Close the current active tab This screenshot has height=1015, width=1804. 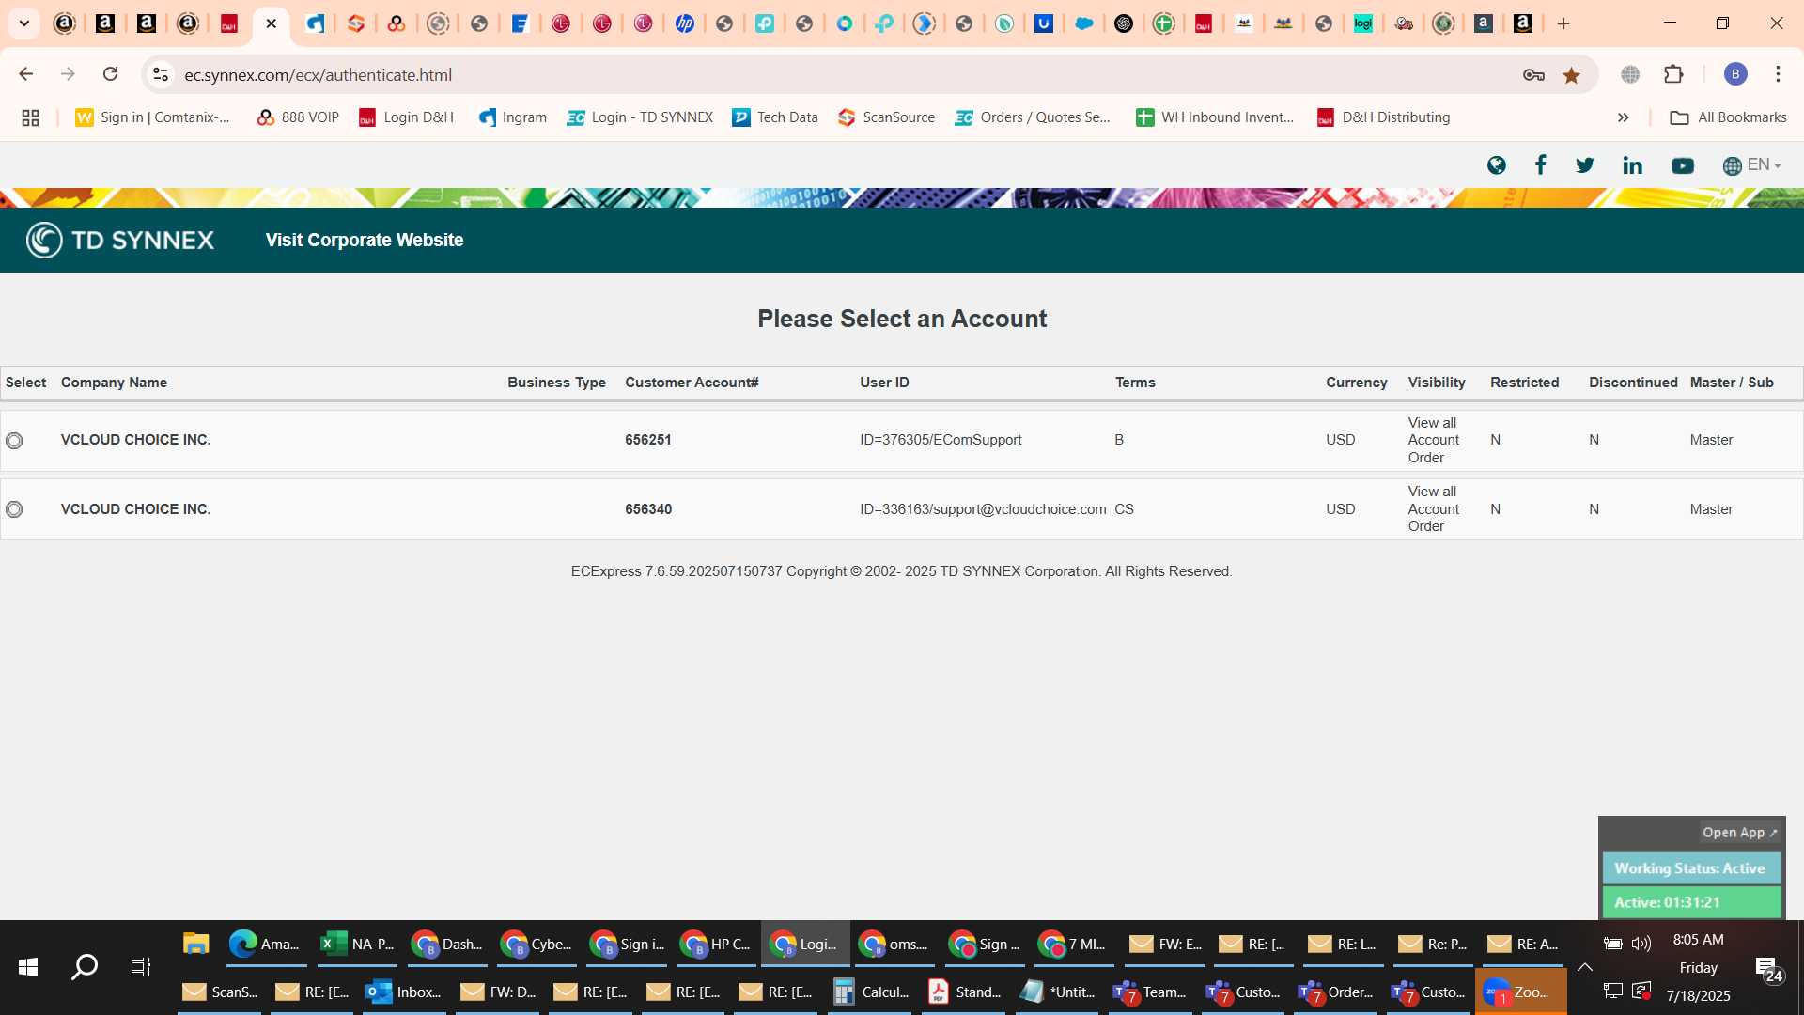point(272,23)
